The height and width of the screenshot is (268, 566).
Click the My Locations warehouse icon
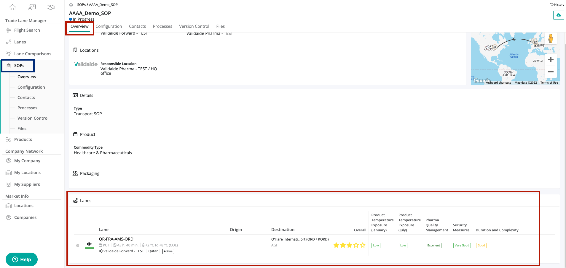click(9, 173)
